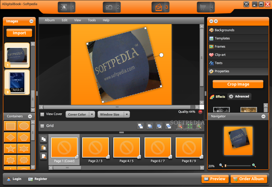Open the Properties section
This screenshot has width=272, height=187.
pos(238,71)
